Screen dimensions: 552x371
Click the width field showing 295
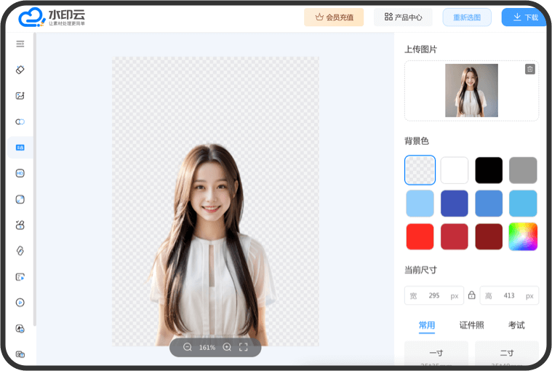click(x=434, y=295)
